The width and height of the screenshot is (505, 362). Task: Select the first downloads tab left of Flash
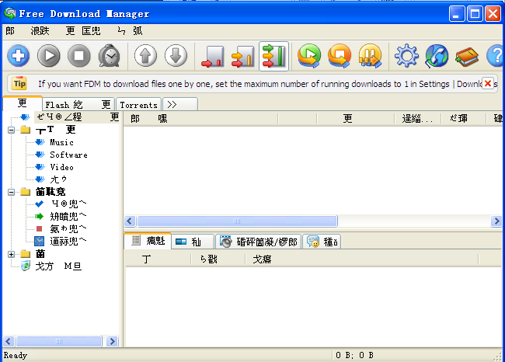coord(23,103)
